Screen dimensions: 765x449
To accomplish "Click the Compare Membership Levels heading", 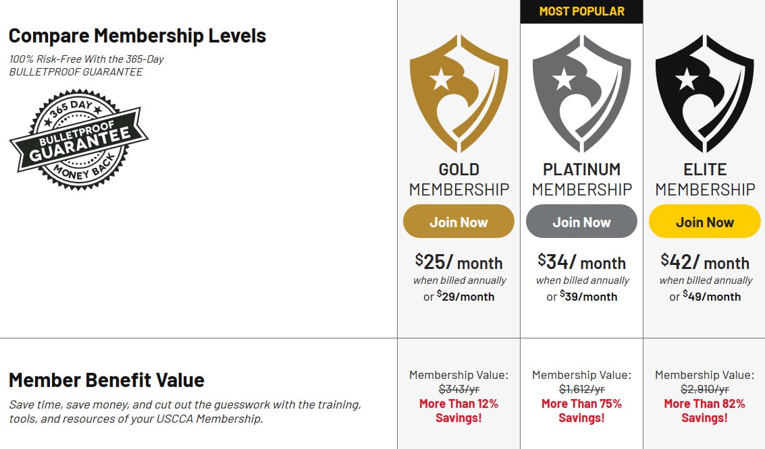I will pyautogui.click(x=137, y=36).
